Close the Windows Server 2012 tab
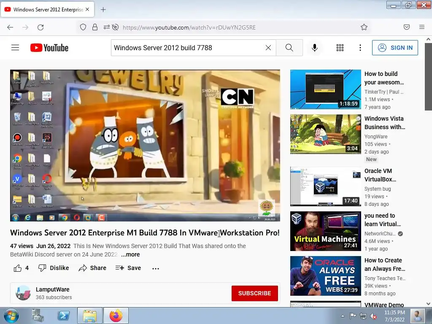This screenshot has width=432, height=324. coord(87,9)
